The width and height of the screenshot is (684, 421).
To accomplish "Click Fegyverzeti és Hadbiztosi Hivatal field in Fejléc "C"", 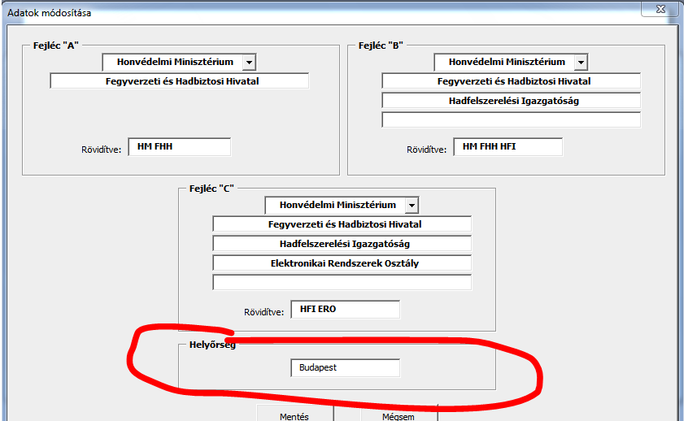I will click(x=342, y=224).
